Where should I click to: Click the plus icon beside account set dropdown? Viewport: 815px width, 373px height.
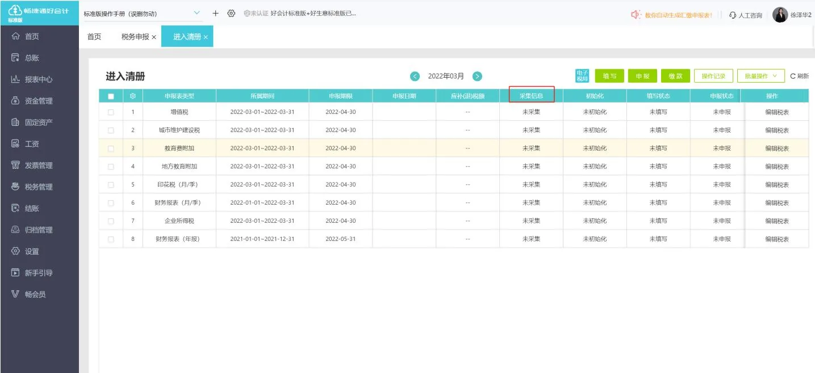click(215, 14)
